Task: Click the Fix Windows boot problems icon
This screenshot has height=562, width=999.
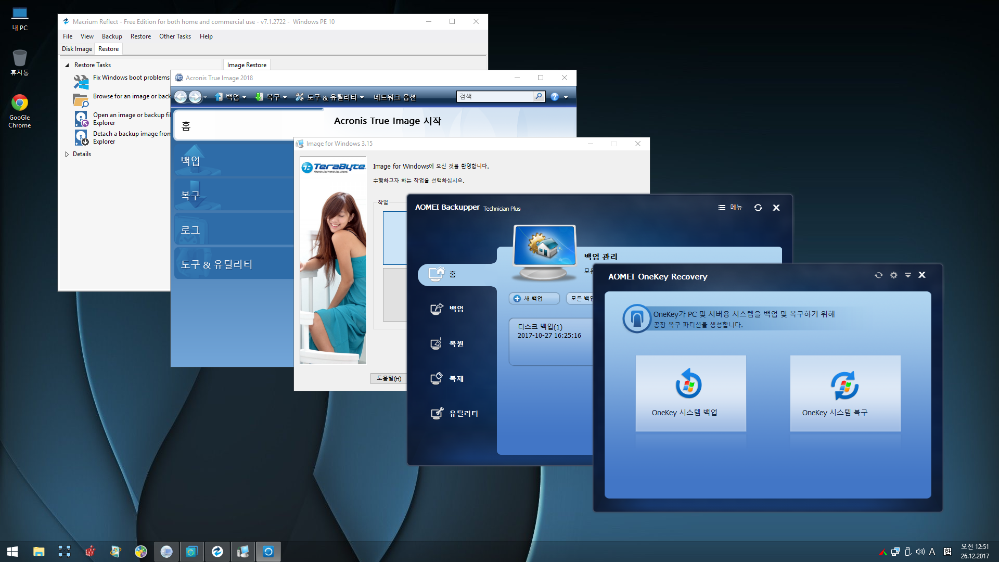Action: tap(81, 82)
